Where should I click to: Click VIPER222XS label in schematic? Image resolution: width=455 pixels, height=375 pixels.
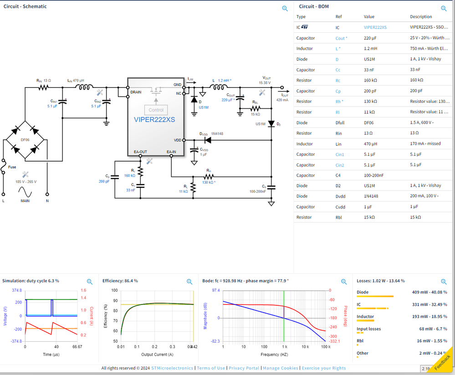(154, 120)
